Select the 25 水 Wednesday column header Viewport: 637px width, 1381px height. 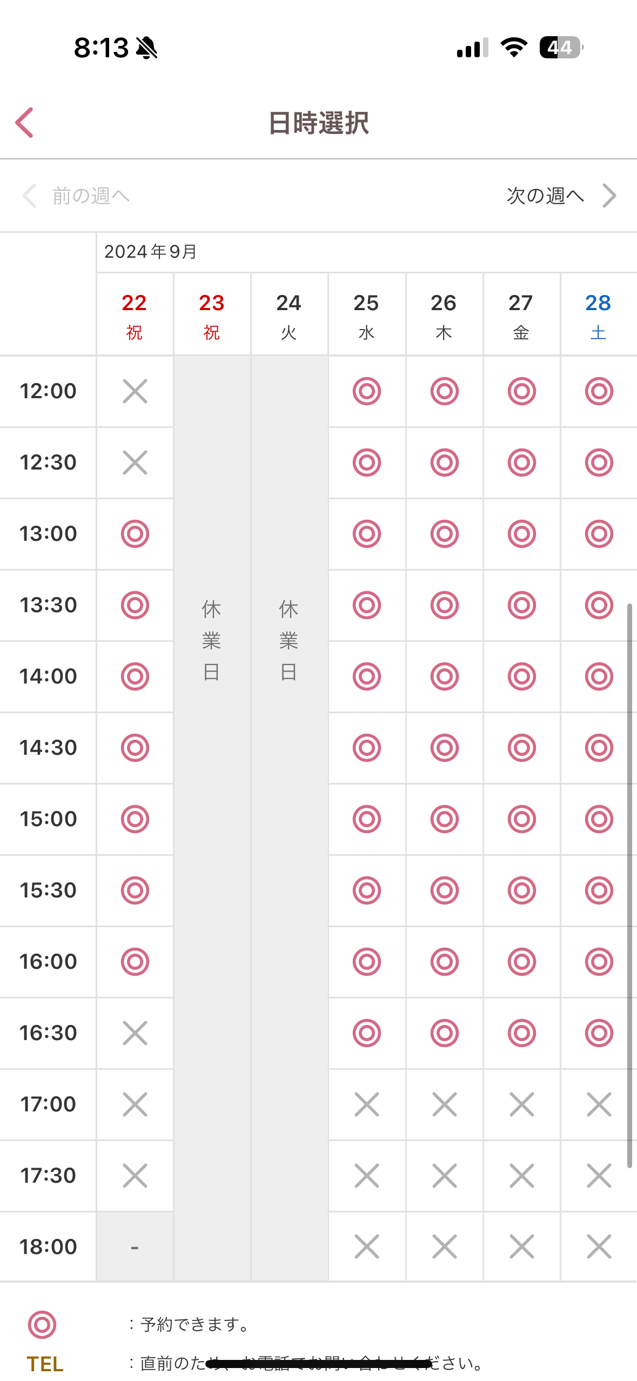pyautogui.click(x=366, y=316)
